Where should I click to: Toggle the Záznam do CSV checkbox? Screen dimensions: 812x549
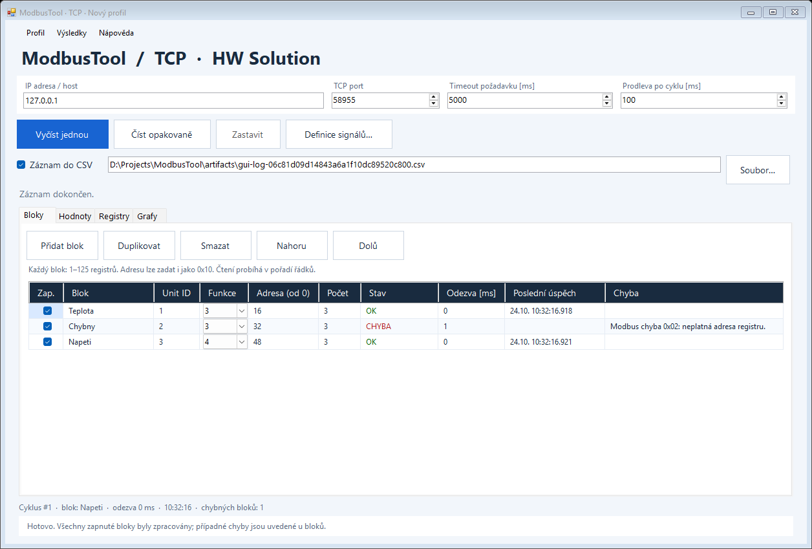[21, 165]
